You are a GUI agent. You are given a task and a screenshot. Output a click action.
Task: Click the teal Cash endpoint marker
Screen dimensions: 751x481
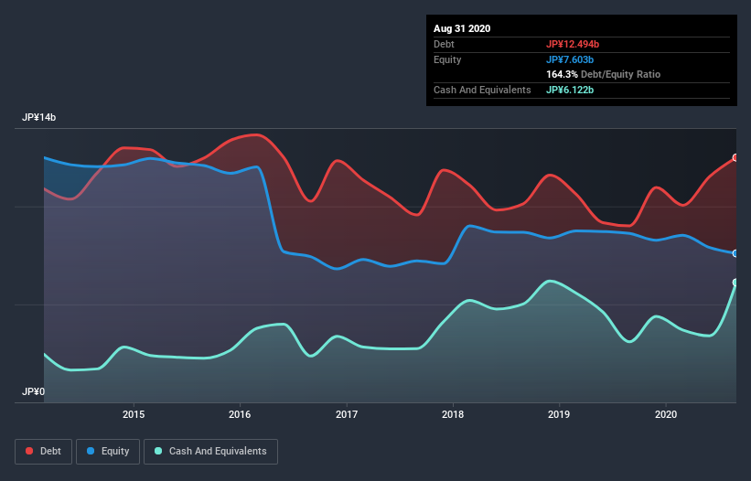coord(735,283)
